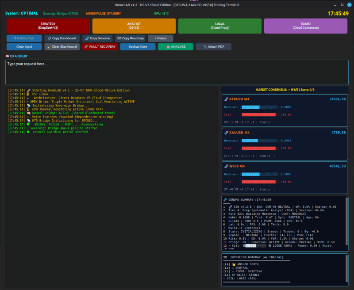This screenshot has width=354, height=290.
Task: Click the brain icon on Neural Bridge log line
Action: click(29, 113)
